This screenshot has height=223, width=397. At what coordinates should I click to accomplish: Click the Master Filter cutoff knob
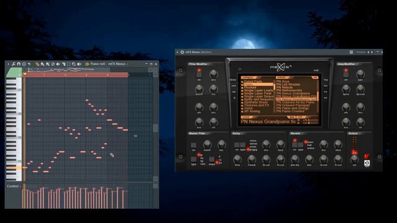(207, 144)
